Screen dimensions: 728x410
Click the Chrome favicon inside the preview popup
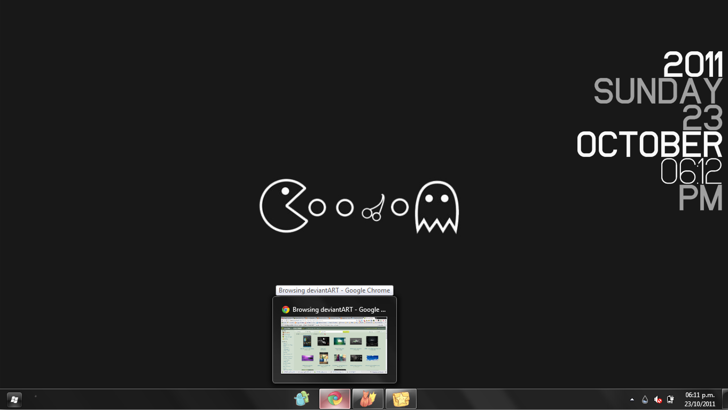pos(286,309)
